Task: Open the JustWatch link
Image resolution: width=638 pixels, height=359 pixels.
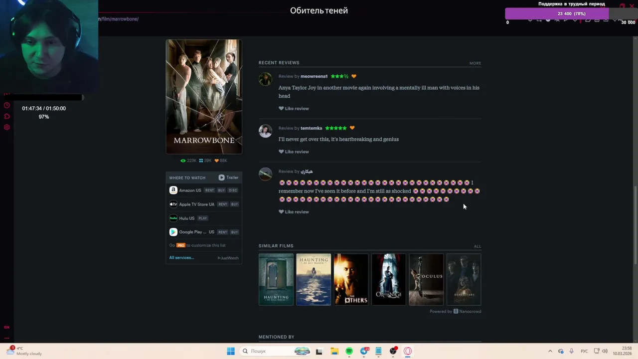Action: pos(228,258)
